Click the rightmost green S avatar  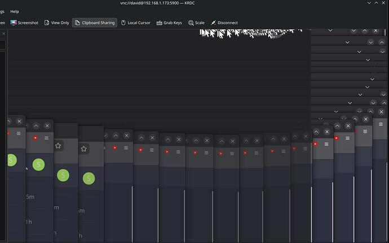pos(89,178)
